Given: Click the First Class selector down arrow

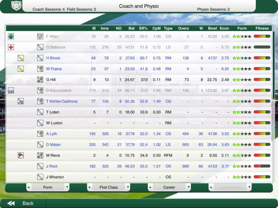Looking at the screenshot, I should pyautogui.click(x=128, y=187).
